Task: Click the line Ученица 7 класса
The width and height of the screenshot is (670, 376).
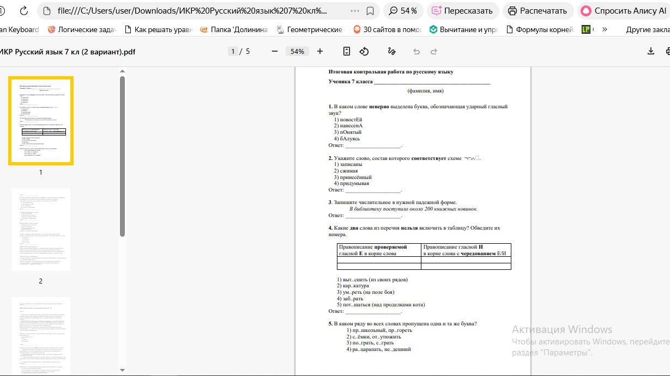Action: point(409,82)
